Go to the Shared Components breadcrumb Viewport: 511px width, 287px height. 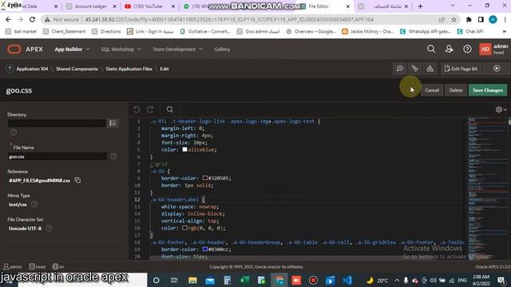point(77,69)
